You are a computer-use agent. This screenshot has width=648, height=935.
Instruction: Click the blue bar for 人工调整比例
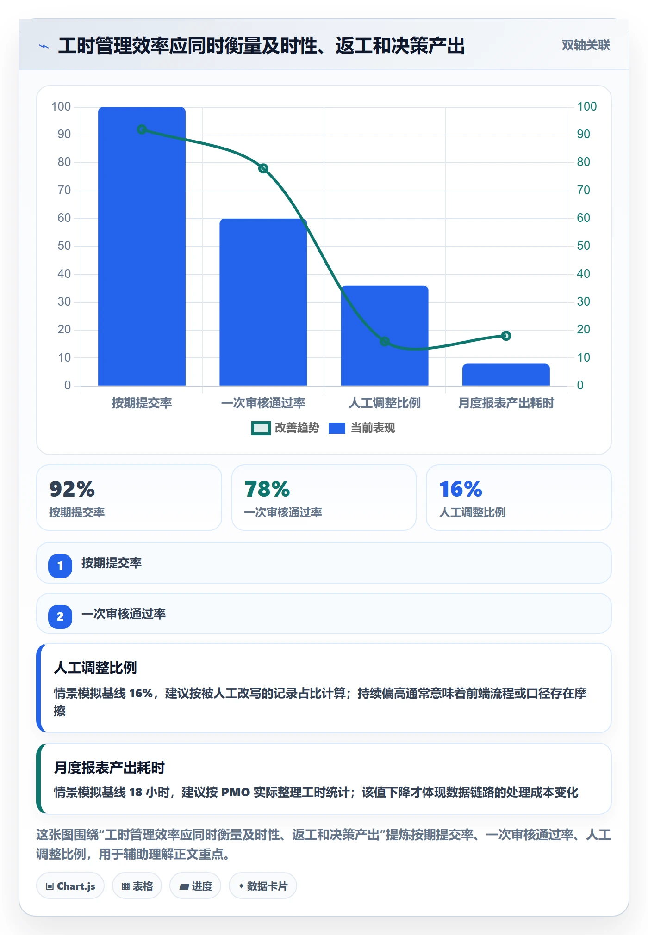click(x=385, y=336)
